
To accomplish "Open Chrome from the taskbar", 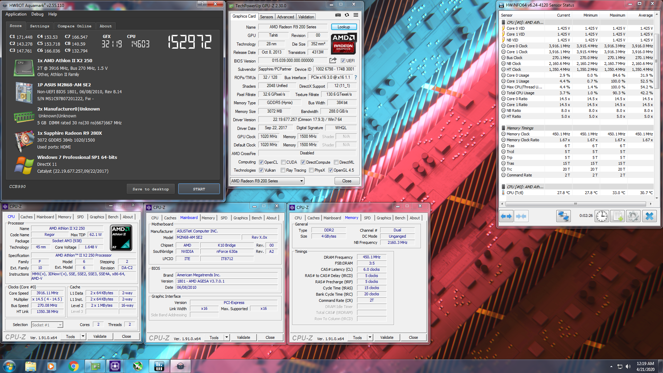I will pyautogui.click(x=73, y=366).
